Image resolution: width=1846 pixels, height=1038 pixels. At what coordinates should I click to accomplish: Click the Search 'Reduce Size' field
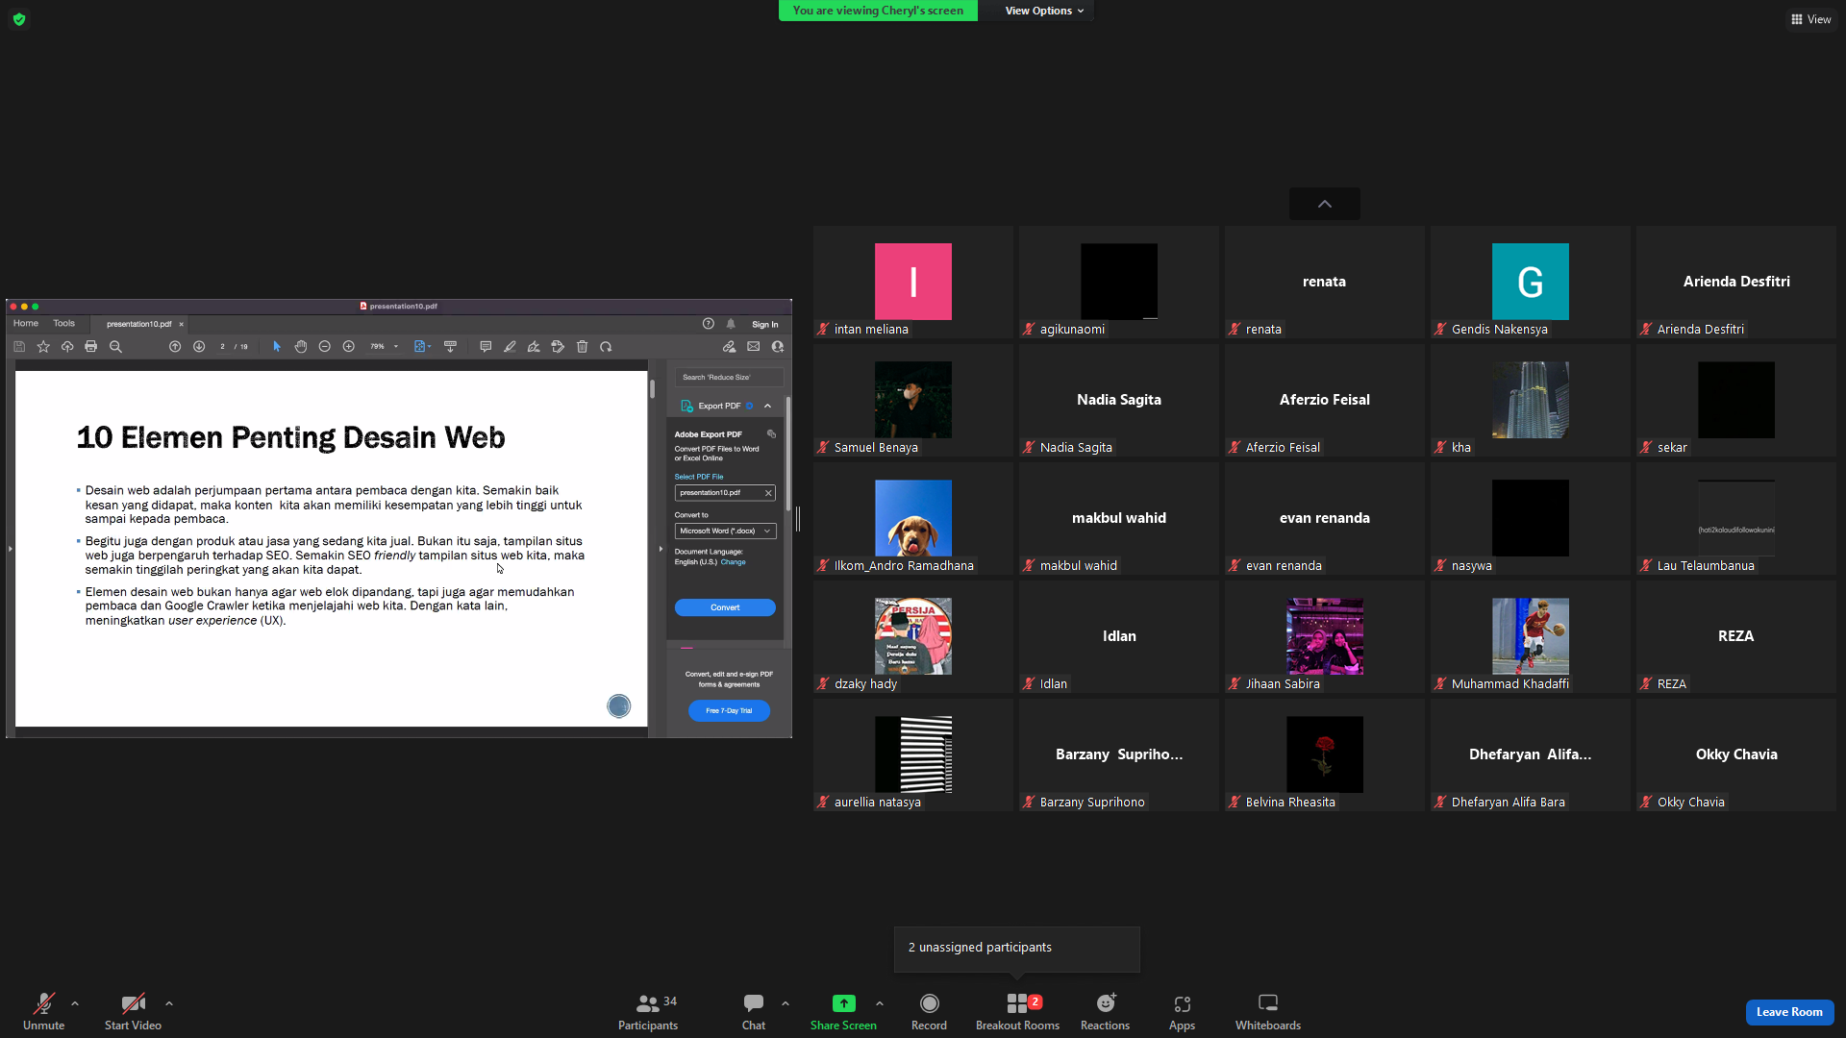point(729,378)
